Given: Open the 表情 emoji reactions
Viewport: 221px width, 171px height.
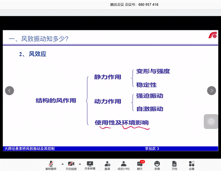Looking at the screenshot, I should (x=157, y=165).
